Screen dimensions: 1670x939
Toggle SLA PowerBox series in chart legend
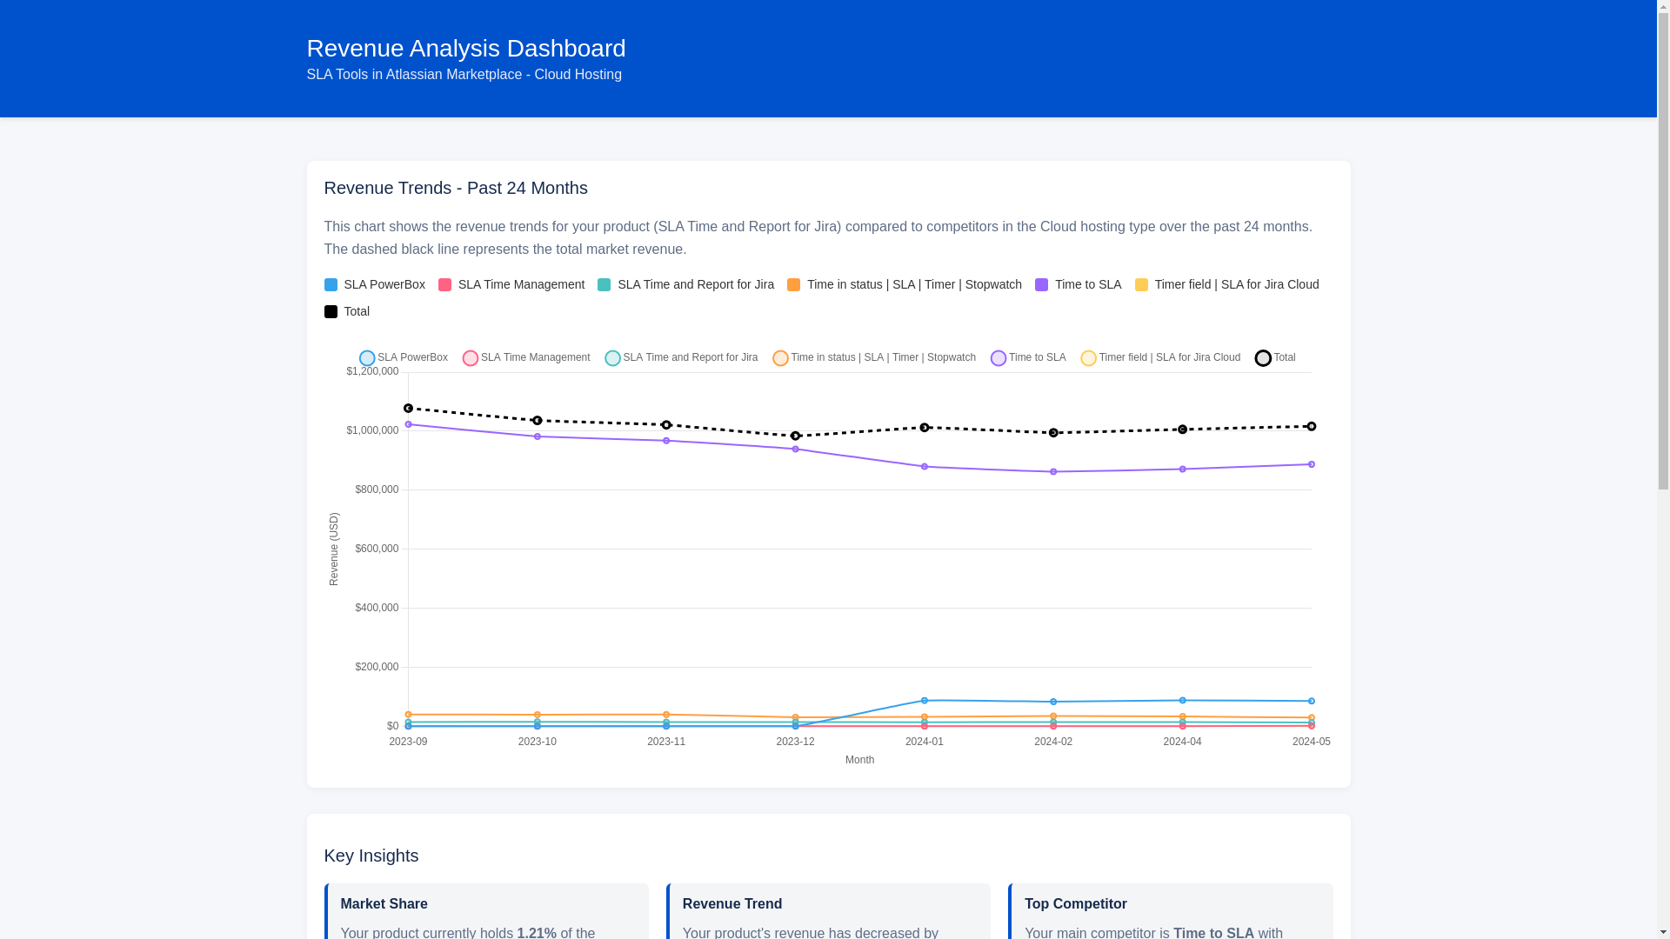(404, 358)
